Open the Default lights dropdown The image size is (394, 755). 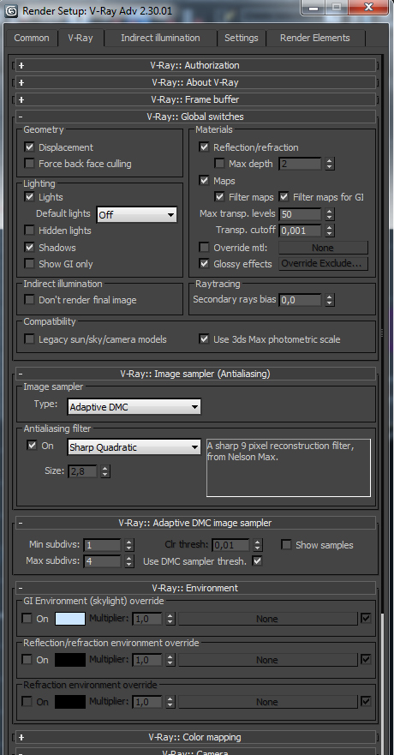(137, 215)
